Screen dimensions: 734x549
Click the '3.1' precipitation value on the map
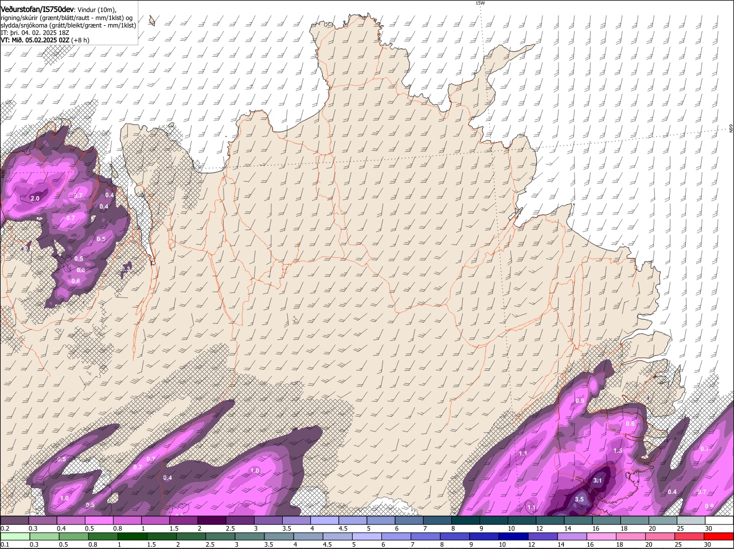[x=597, y=480]
